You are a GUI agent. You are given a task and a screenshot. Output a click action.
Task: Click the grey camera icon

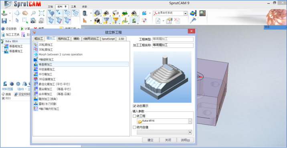coord(42,20)
